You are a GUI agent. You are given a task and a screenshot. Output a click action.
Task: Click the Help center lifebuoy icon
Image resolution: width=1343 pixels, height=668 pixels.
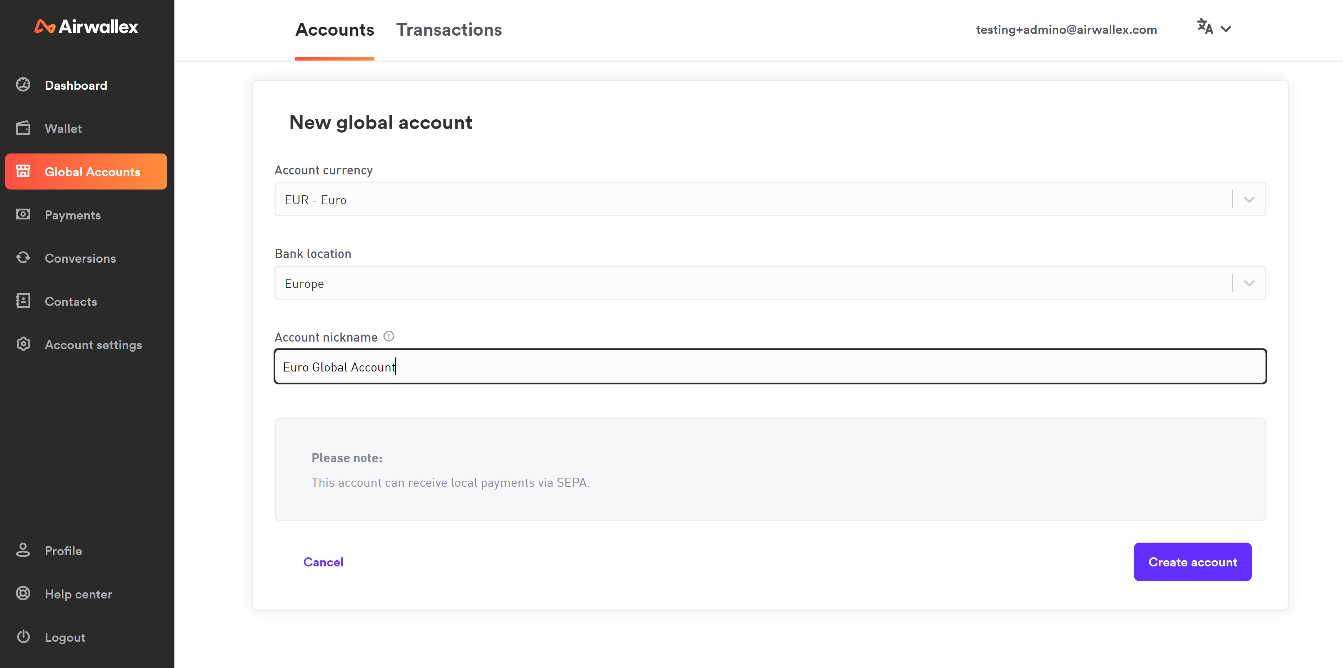pos(23,593)
